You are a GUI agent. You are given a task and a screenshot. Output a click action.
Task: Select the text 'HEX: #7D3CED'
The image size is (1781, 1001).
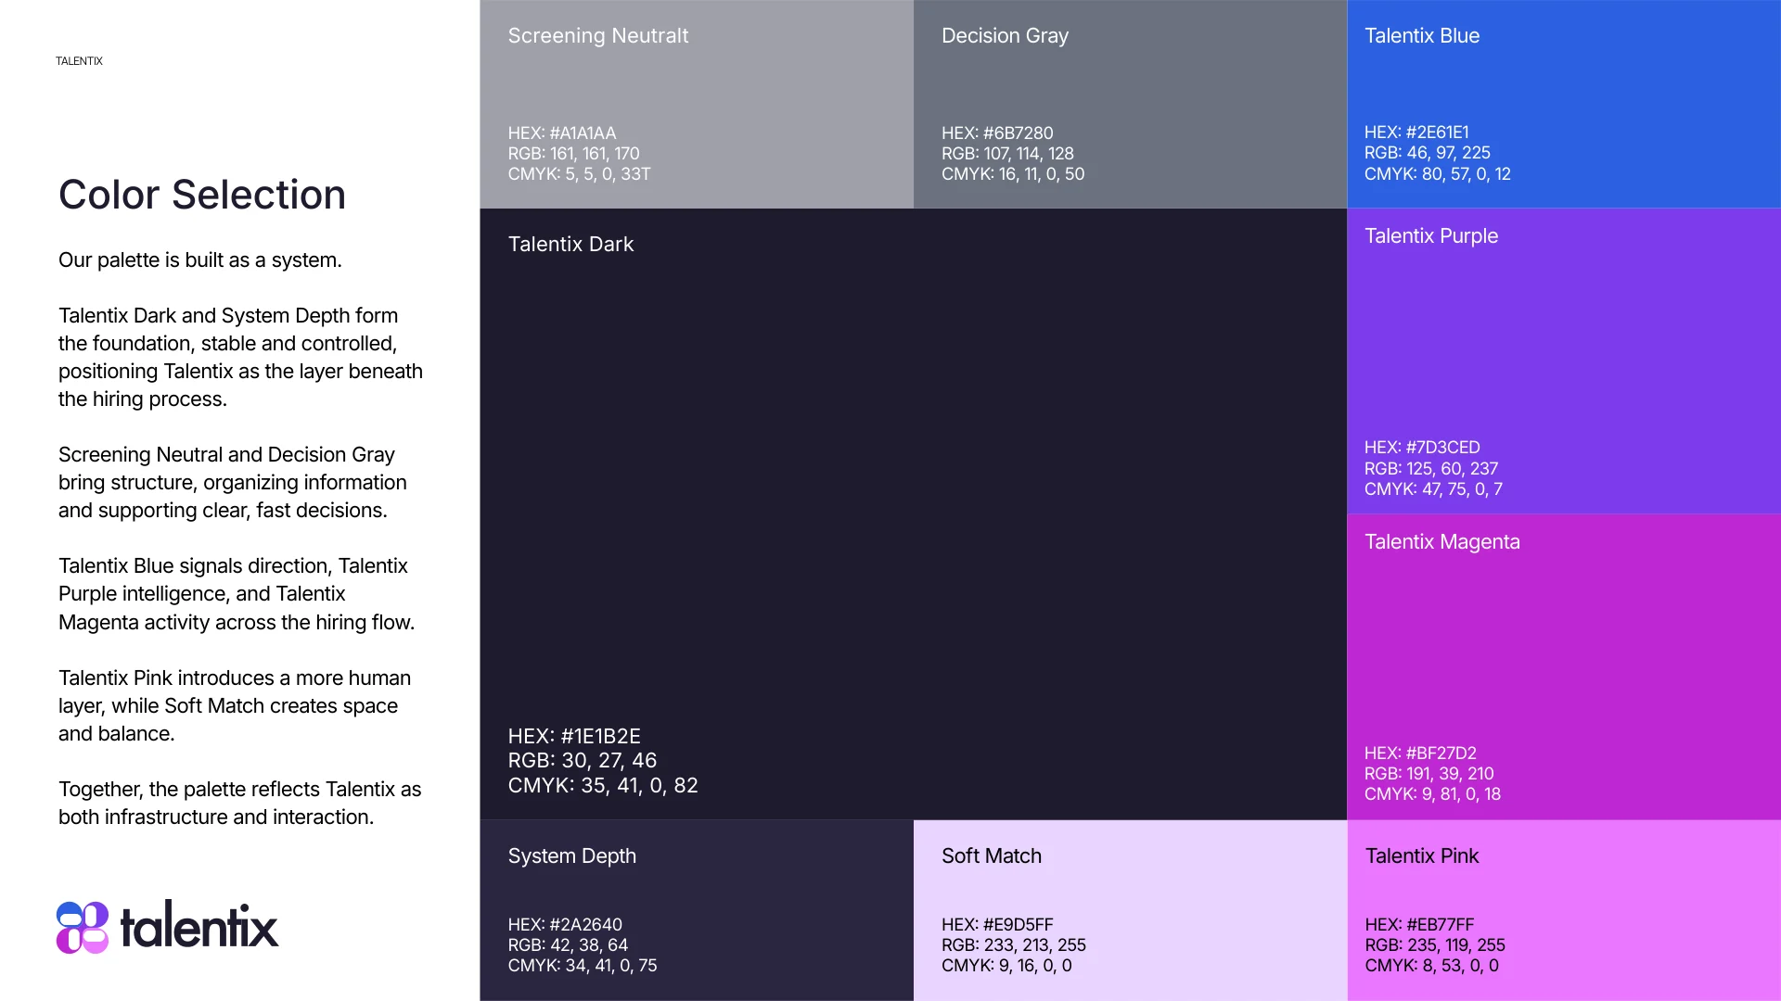[x=1422, y=448]
